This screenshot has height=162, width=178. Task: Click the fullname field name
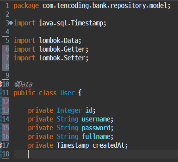pyautogui.click(x=96, y=137)
